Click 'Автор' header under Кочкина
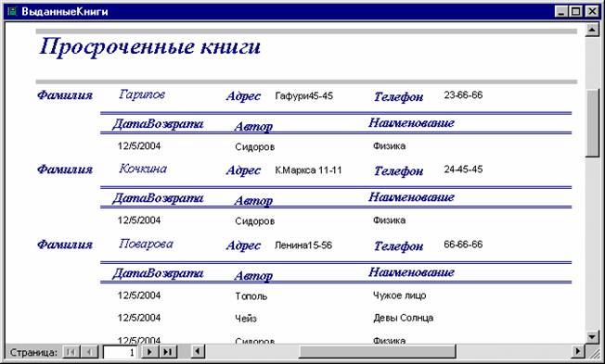Screen dimensions: 605x364 pyautogui.click(x=253, y=200)
